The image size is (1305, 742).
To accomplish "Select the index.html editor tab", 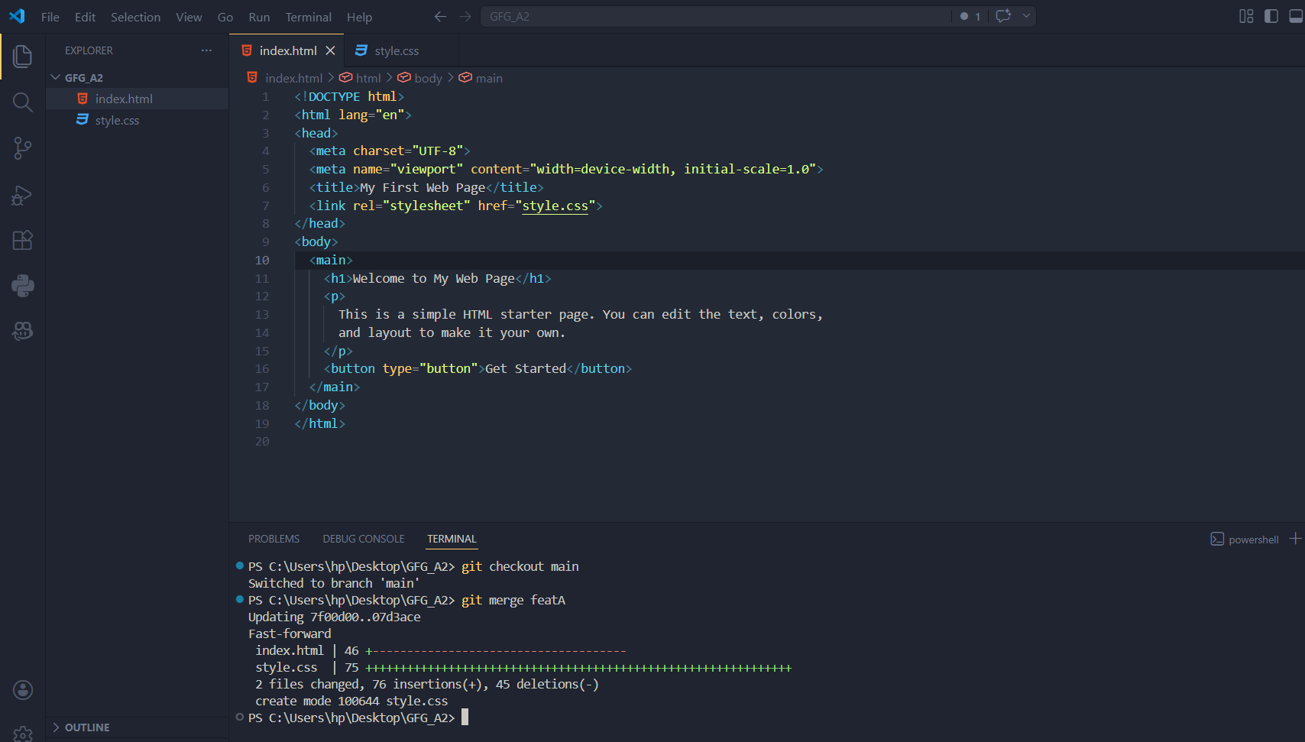I will 287,50.
